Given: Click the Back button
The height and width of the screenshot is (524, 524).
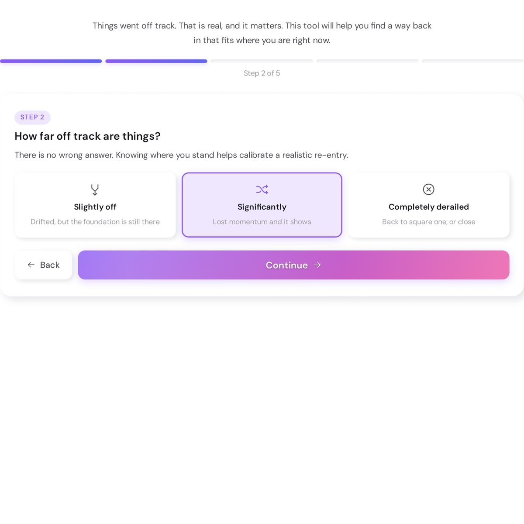Looking at the screenshot, I should [x=43, y=265].
